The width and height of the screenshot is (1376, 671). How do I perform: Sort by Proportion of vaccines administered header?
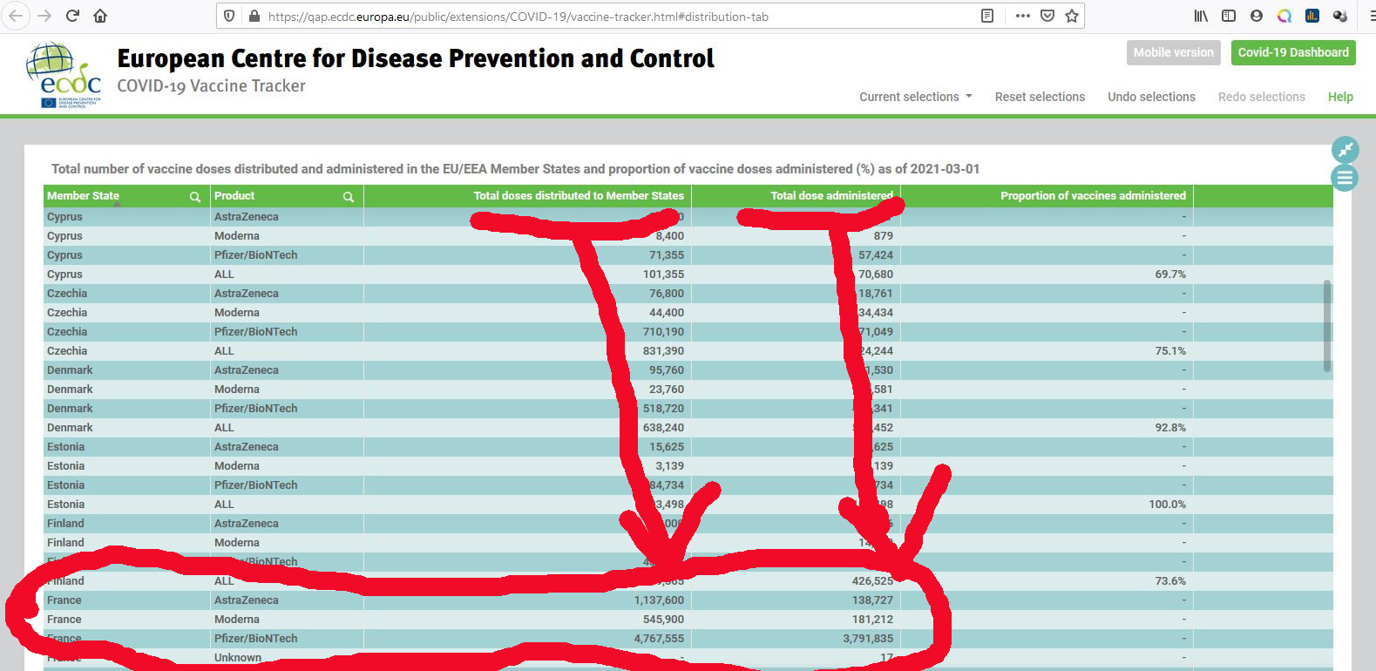click(x=1093, y=196)
